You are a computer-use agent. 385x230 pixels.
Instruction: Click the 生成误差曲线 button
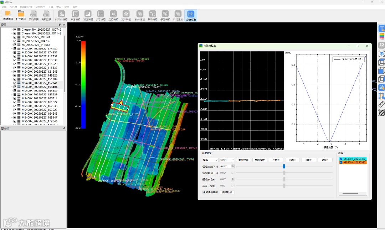click(x=210, y=192)
